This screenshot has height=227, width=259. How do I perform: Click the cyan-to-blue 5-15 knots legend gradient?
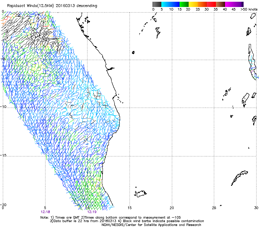coord(170,4)
